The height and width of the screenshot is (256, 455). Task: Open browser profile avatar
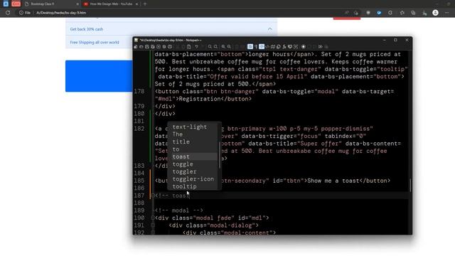pyautogui.click(x=435, y=13)
